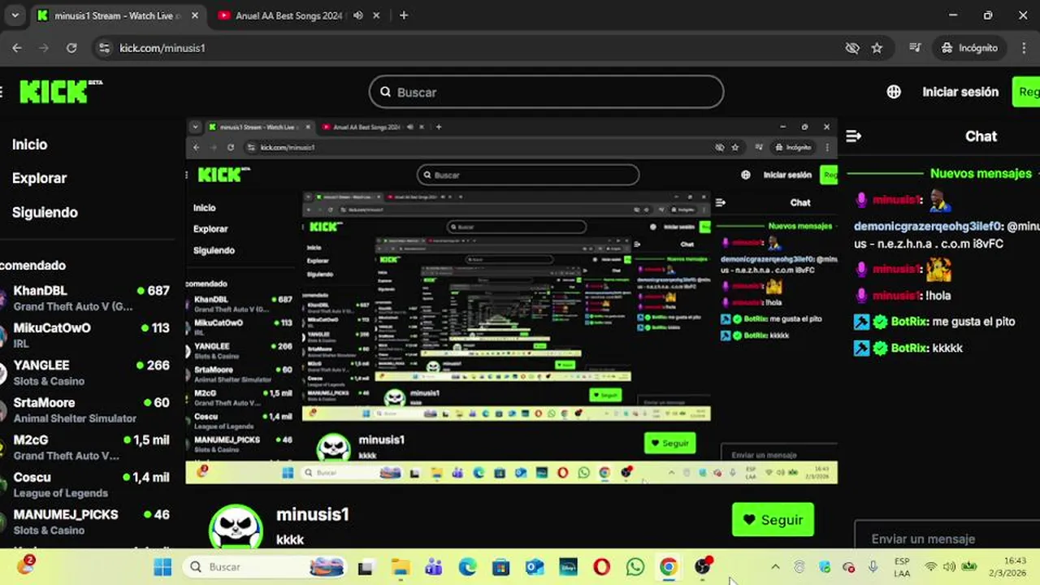
Task: Click the host badge beside !hola message
Action: [x=861, y=296]
